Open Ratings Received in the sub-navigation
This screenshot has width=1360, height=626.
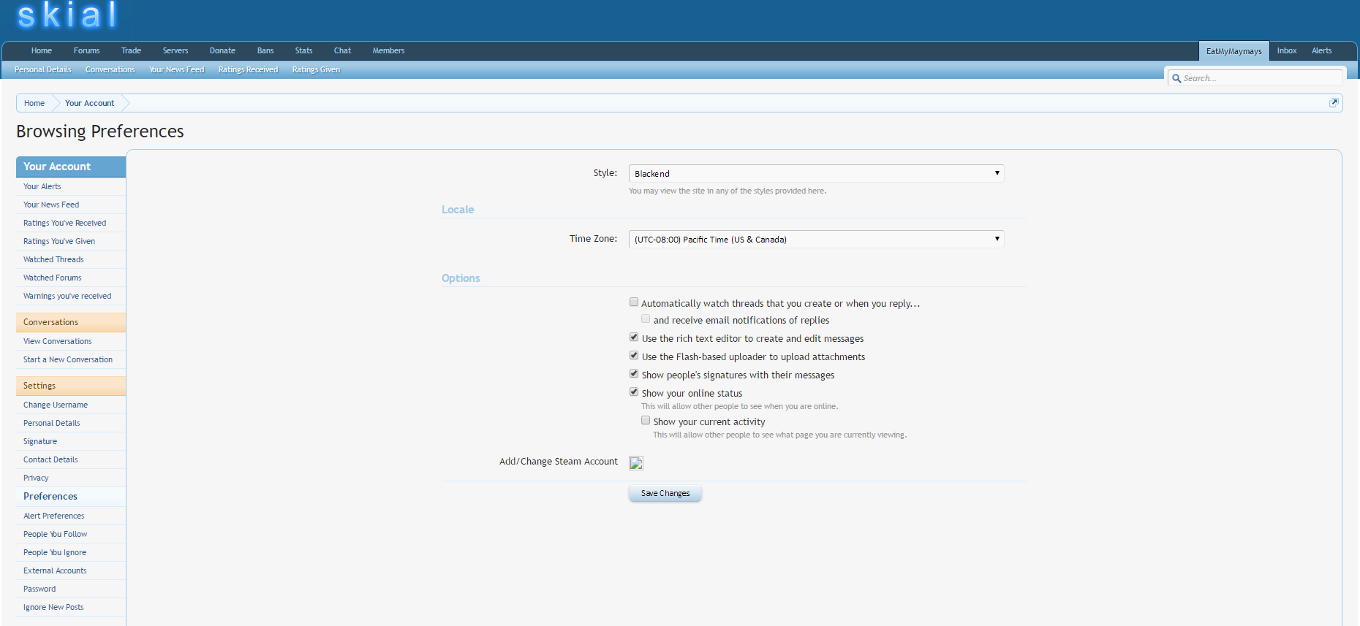(x=249, y=69)
